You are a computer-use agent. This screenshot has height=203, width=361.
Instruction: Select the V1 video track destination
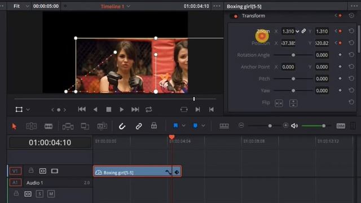click(15, 171)
